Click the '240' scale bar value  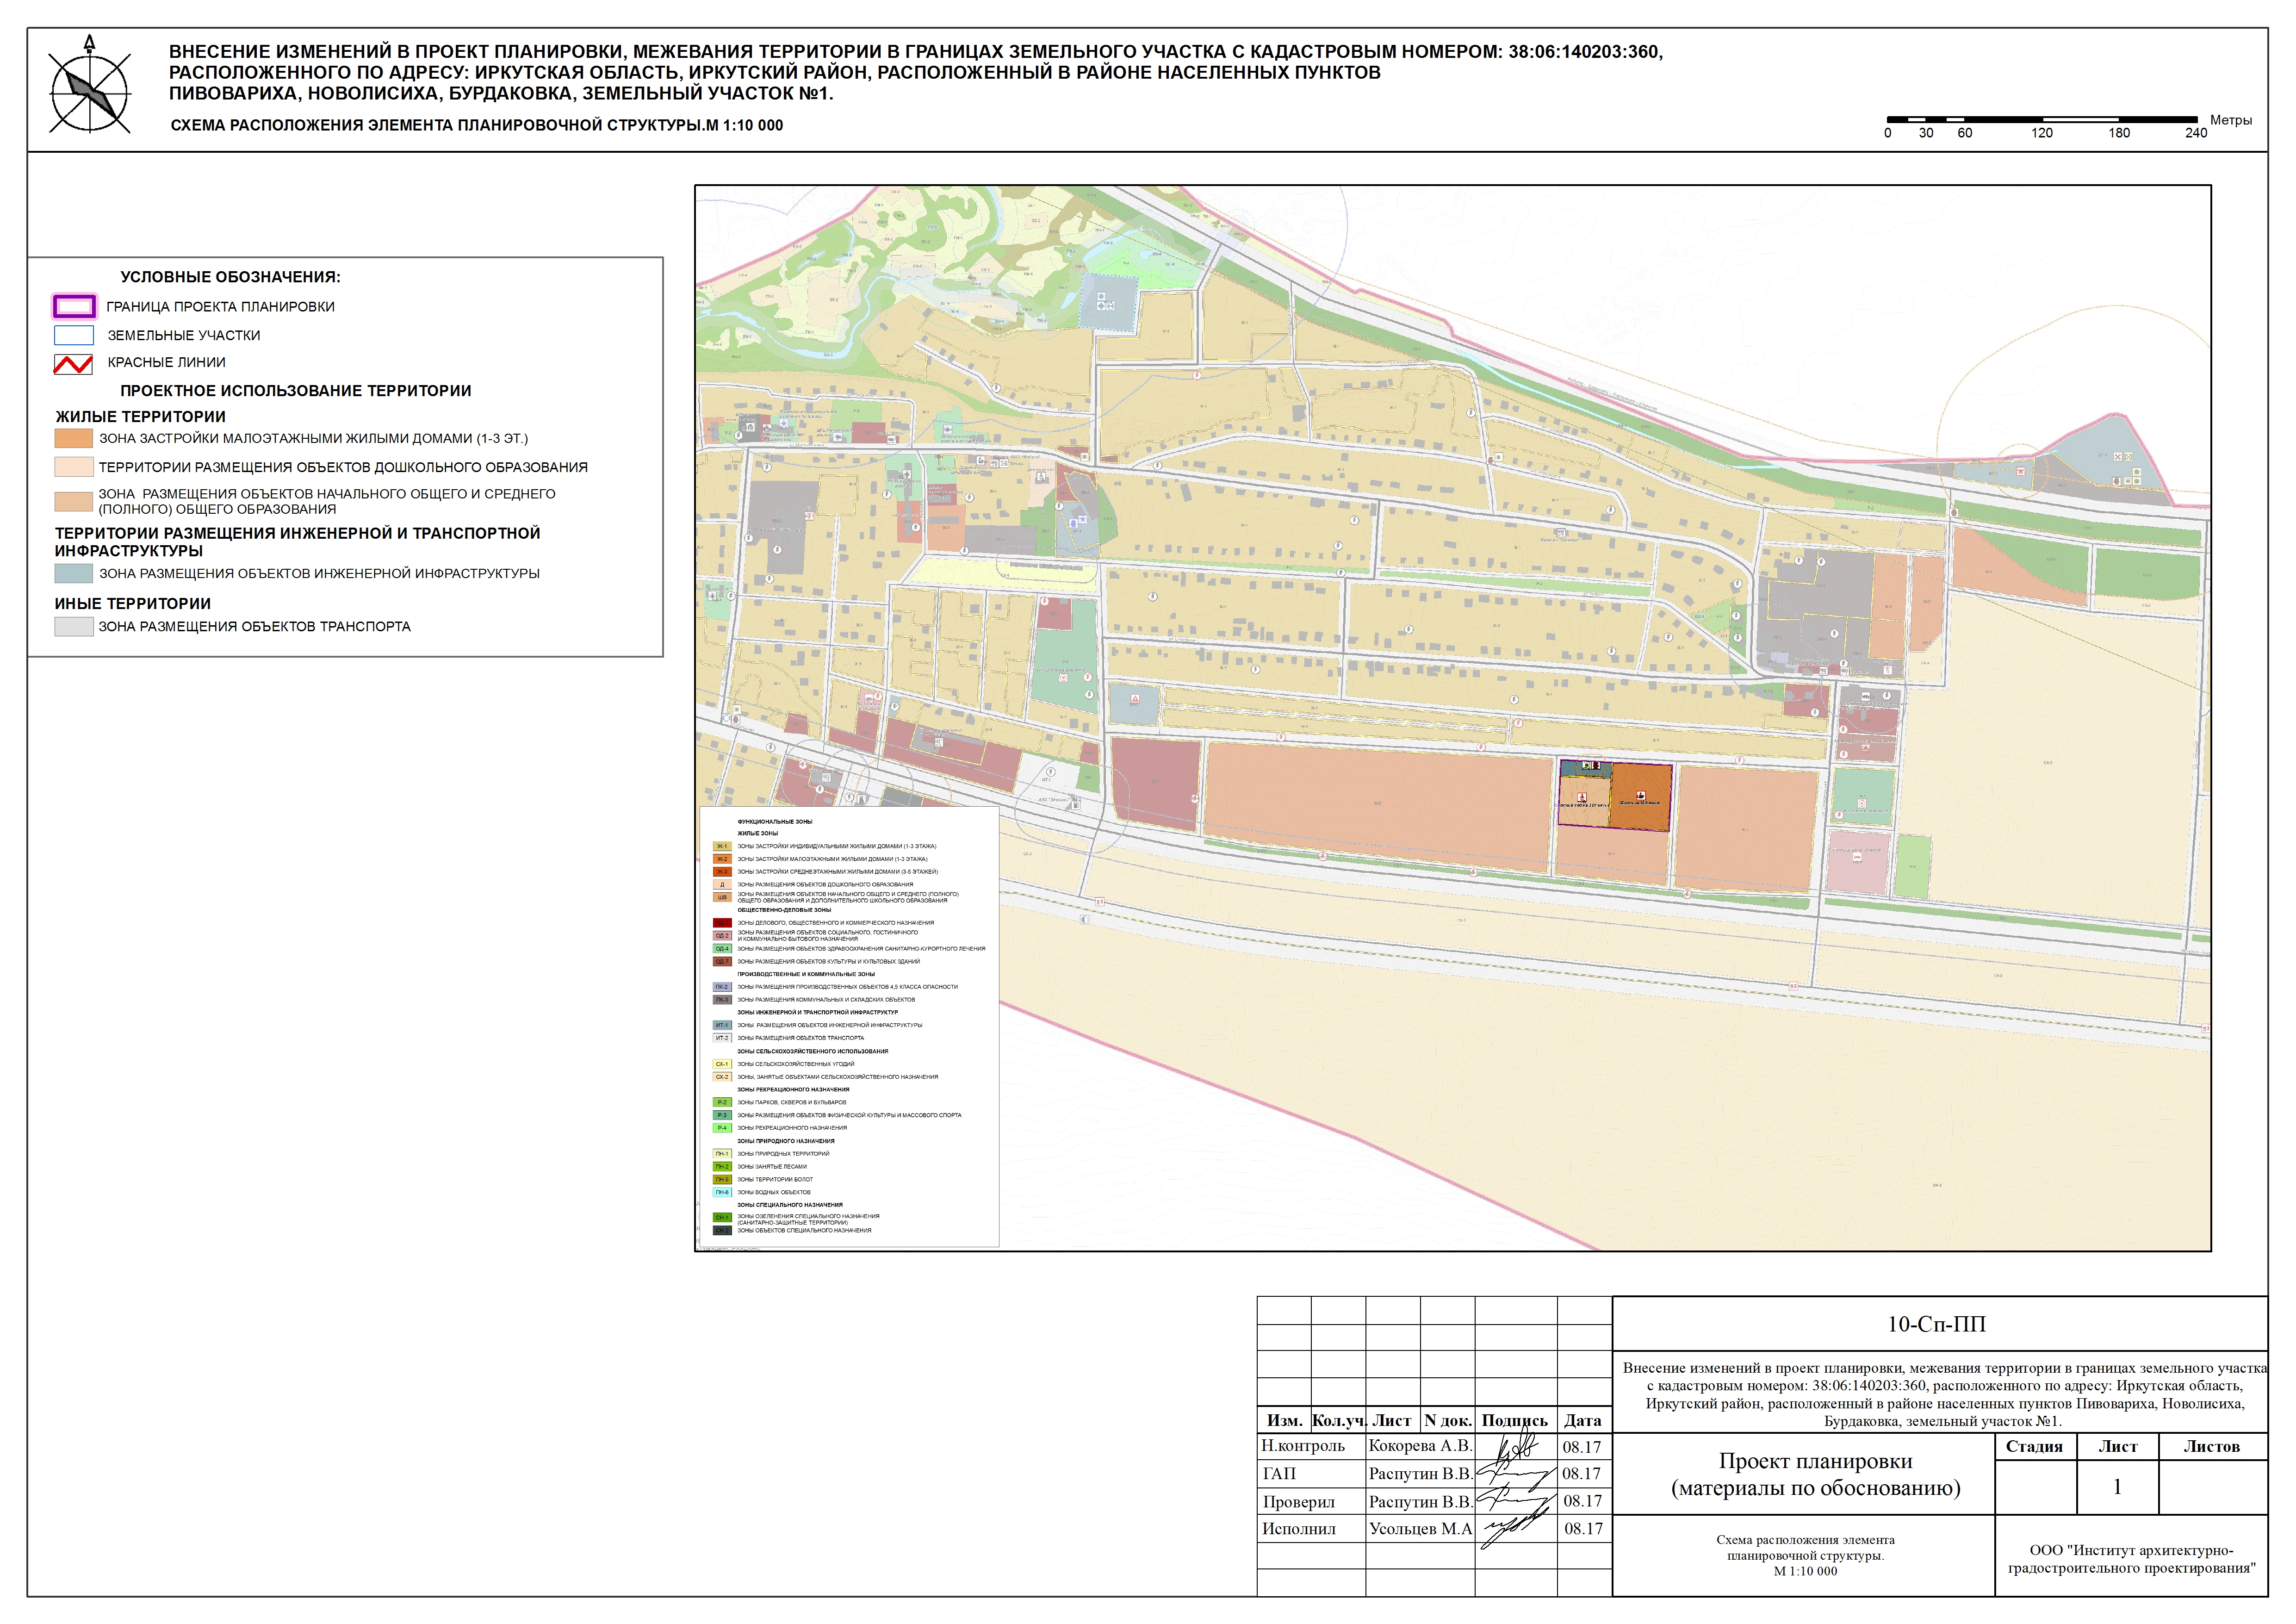[x=2196, y=133]
